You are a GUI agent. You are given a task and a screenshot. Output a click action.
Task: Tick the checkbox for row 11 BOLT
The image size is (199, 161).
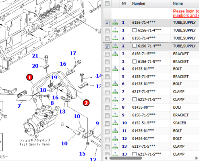pyautogui.click(x=107, y=131)
